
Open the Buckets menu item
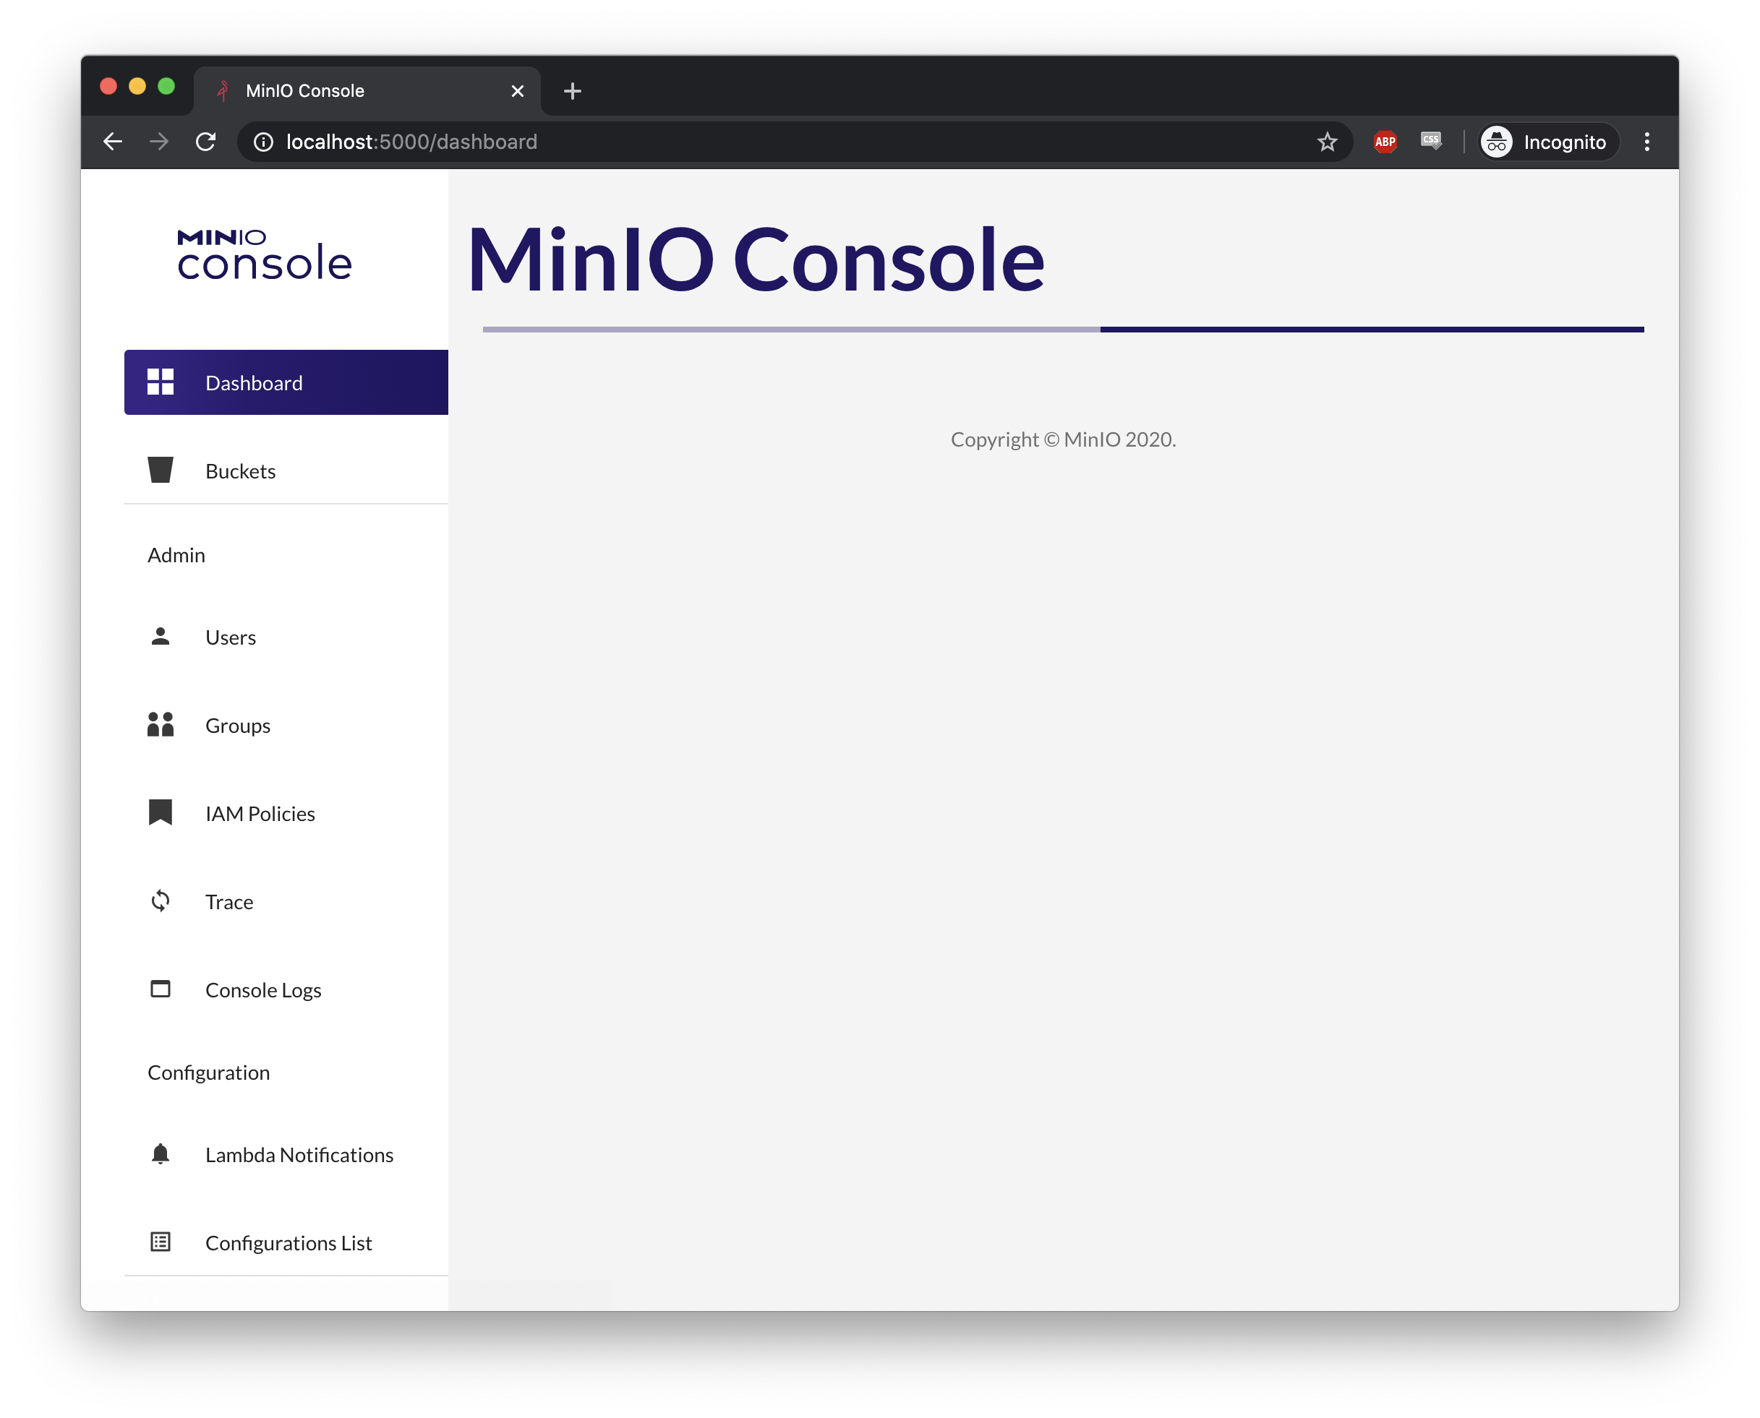click(x=286, y=470)
